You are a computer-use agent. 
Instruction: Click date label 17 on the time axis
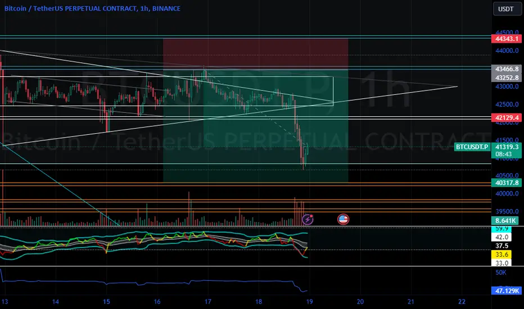207,302
